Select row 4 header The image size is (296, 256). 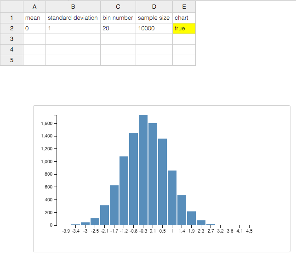11,50
